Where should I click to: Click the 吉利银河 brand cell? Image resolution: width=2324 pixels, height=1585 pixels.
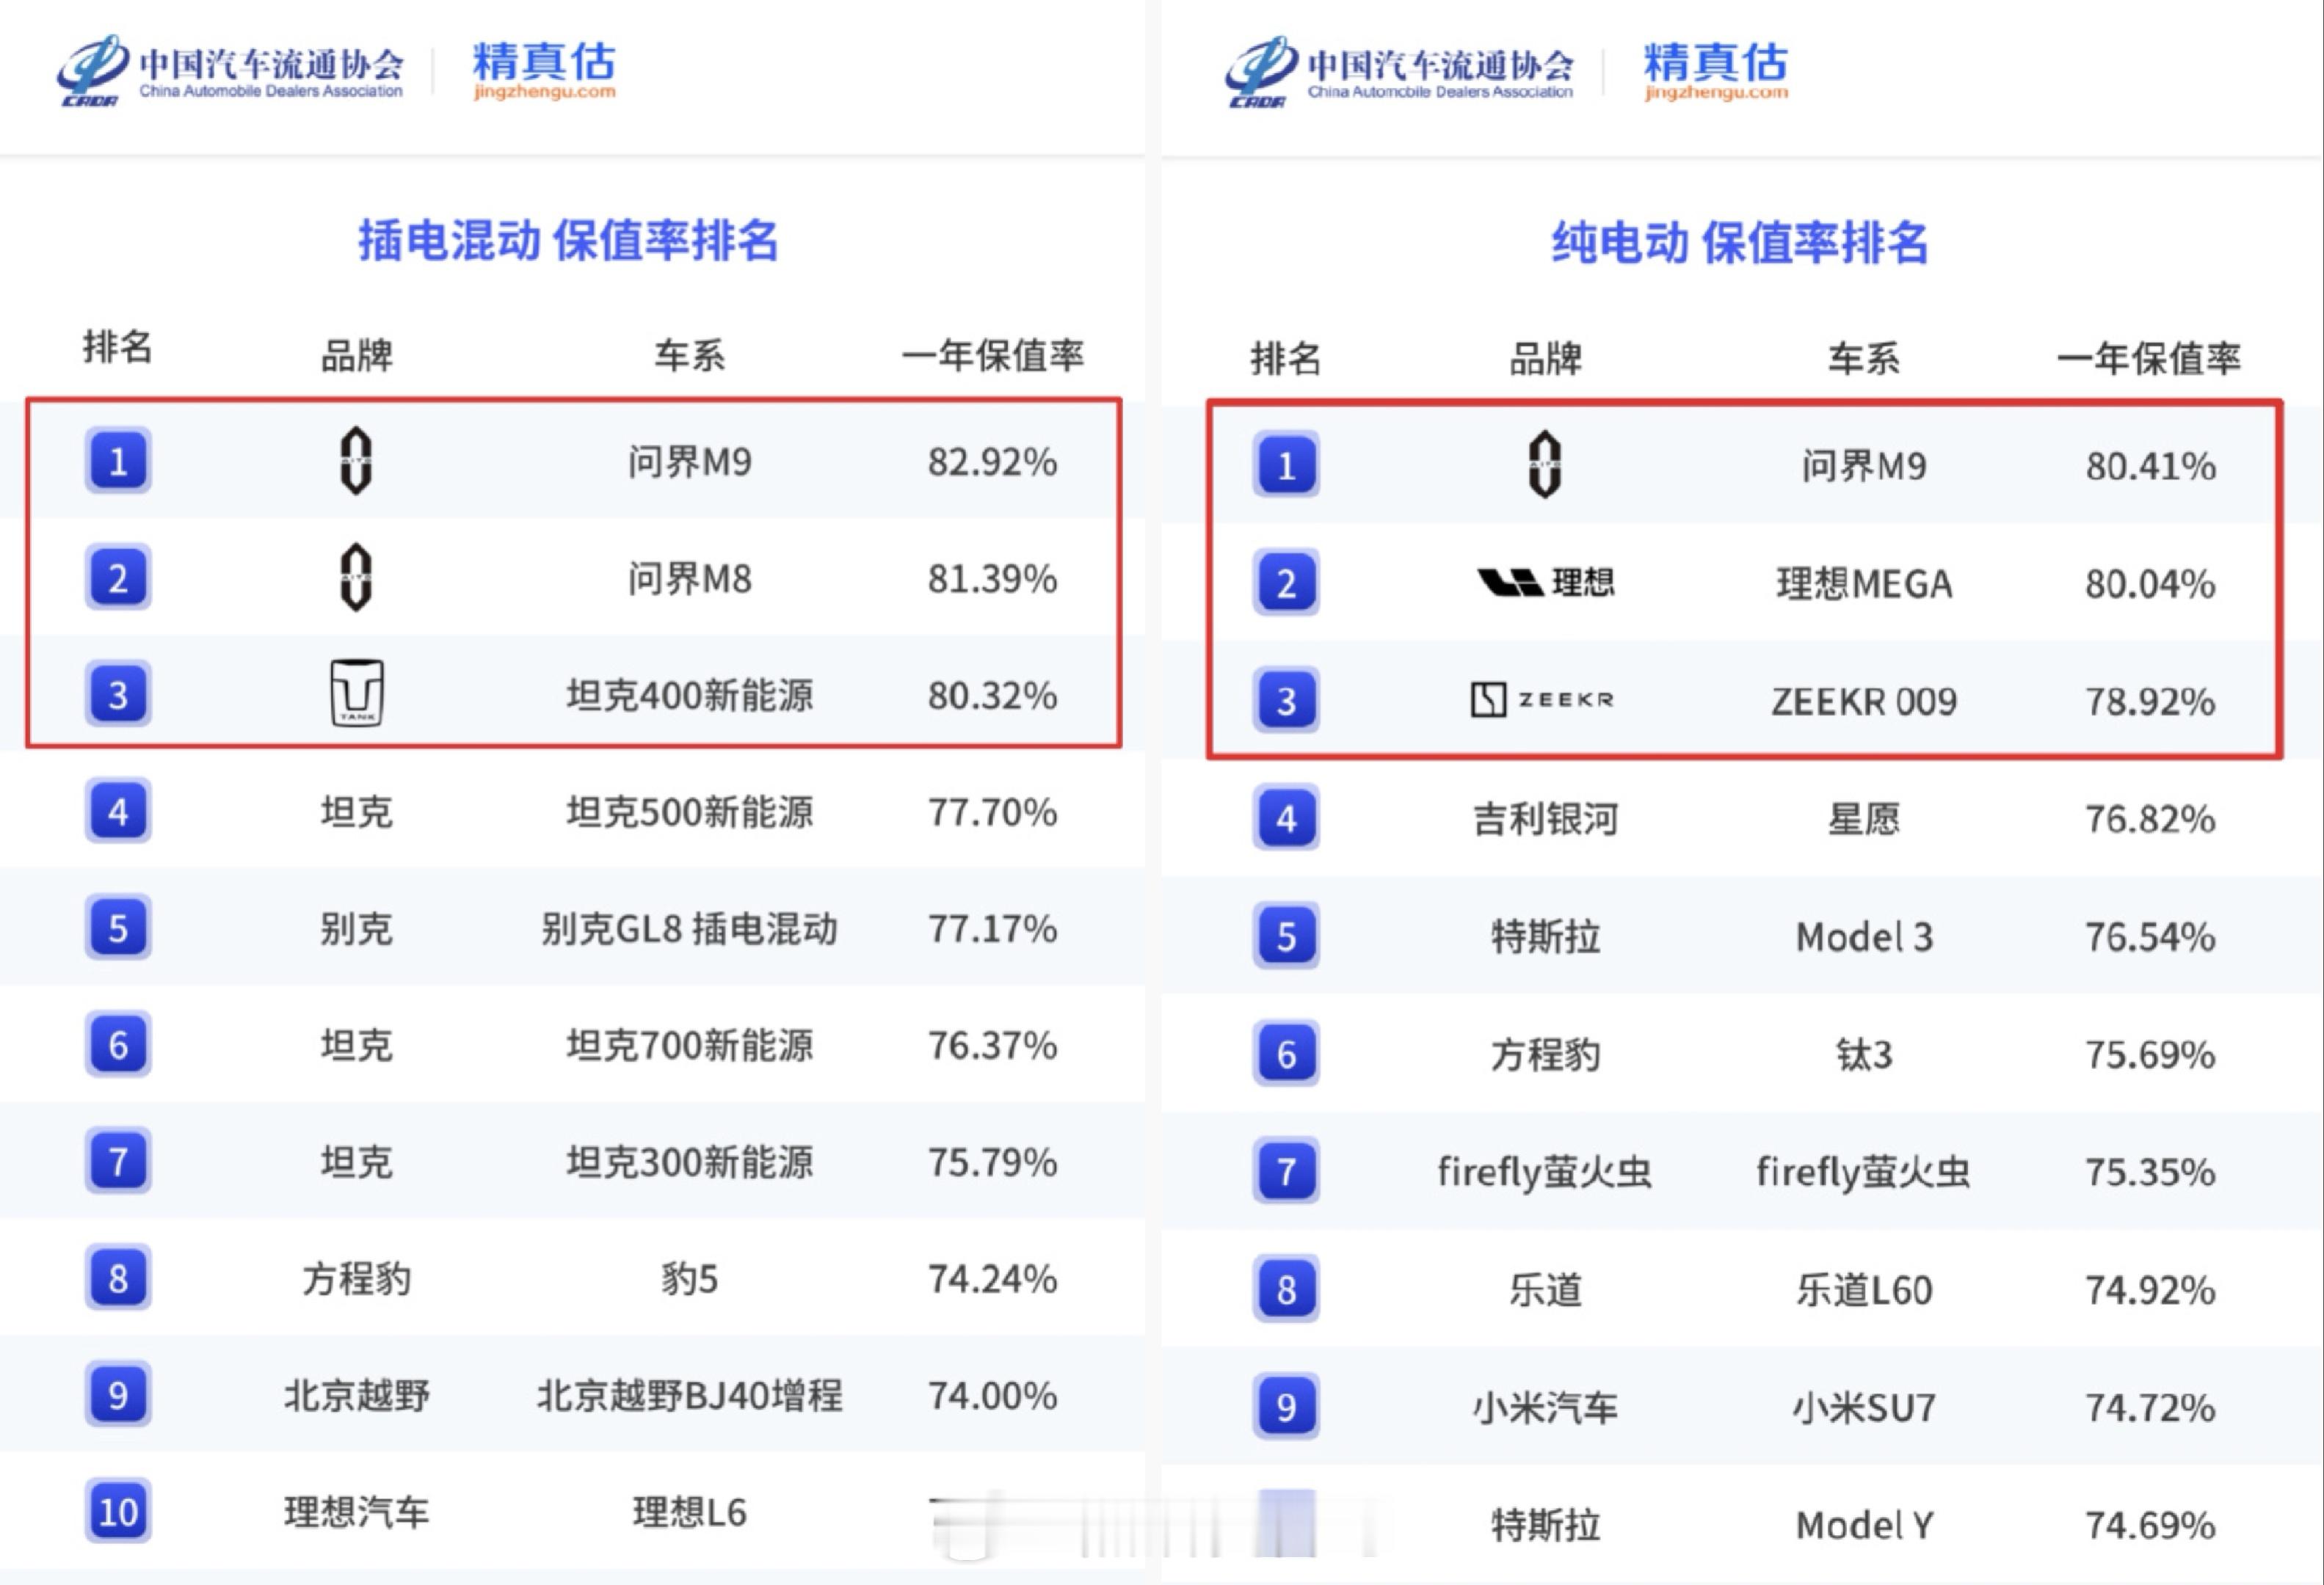[x=1545, y=818]
